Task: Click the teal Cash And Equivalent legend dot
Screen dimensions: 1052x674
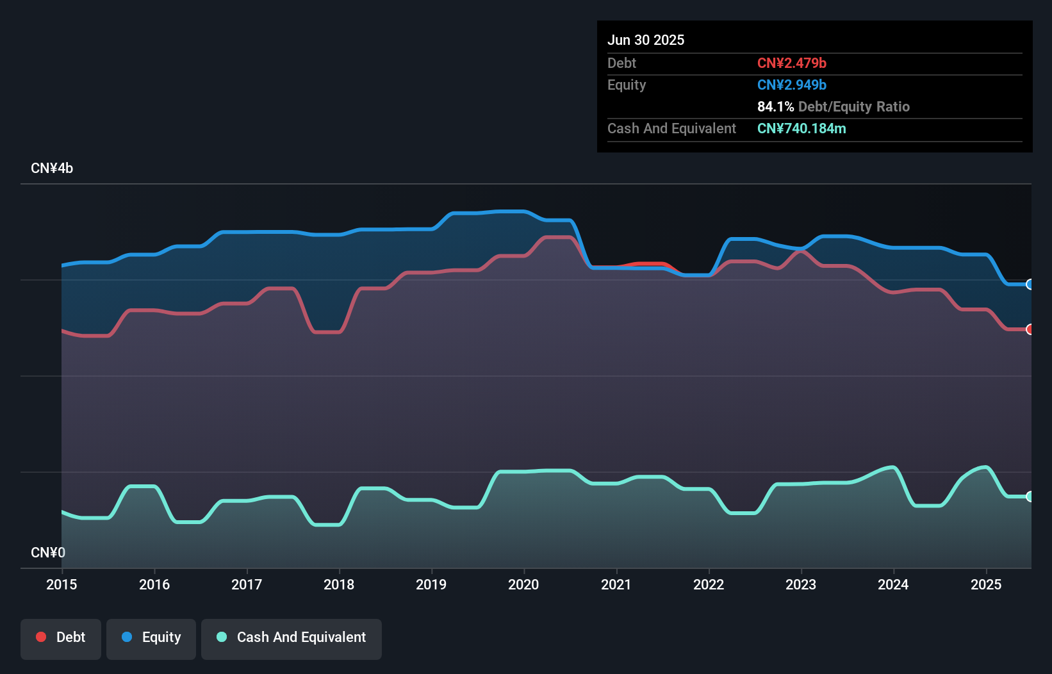Action: (x=221, y=637)
